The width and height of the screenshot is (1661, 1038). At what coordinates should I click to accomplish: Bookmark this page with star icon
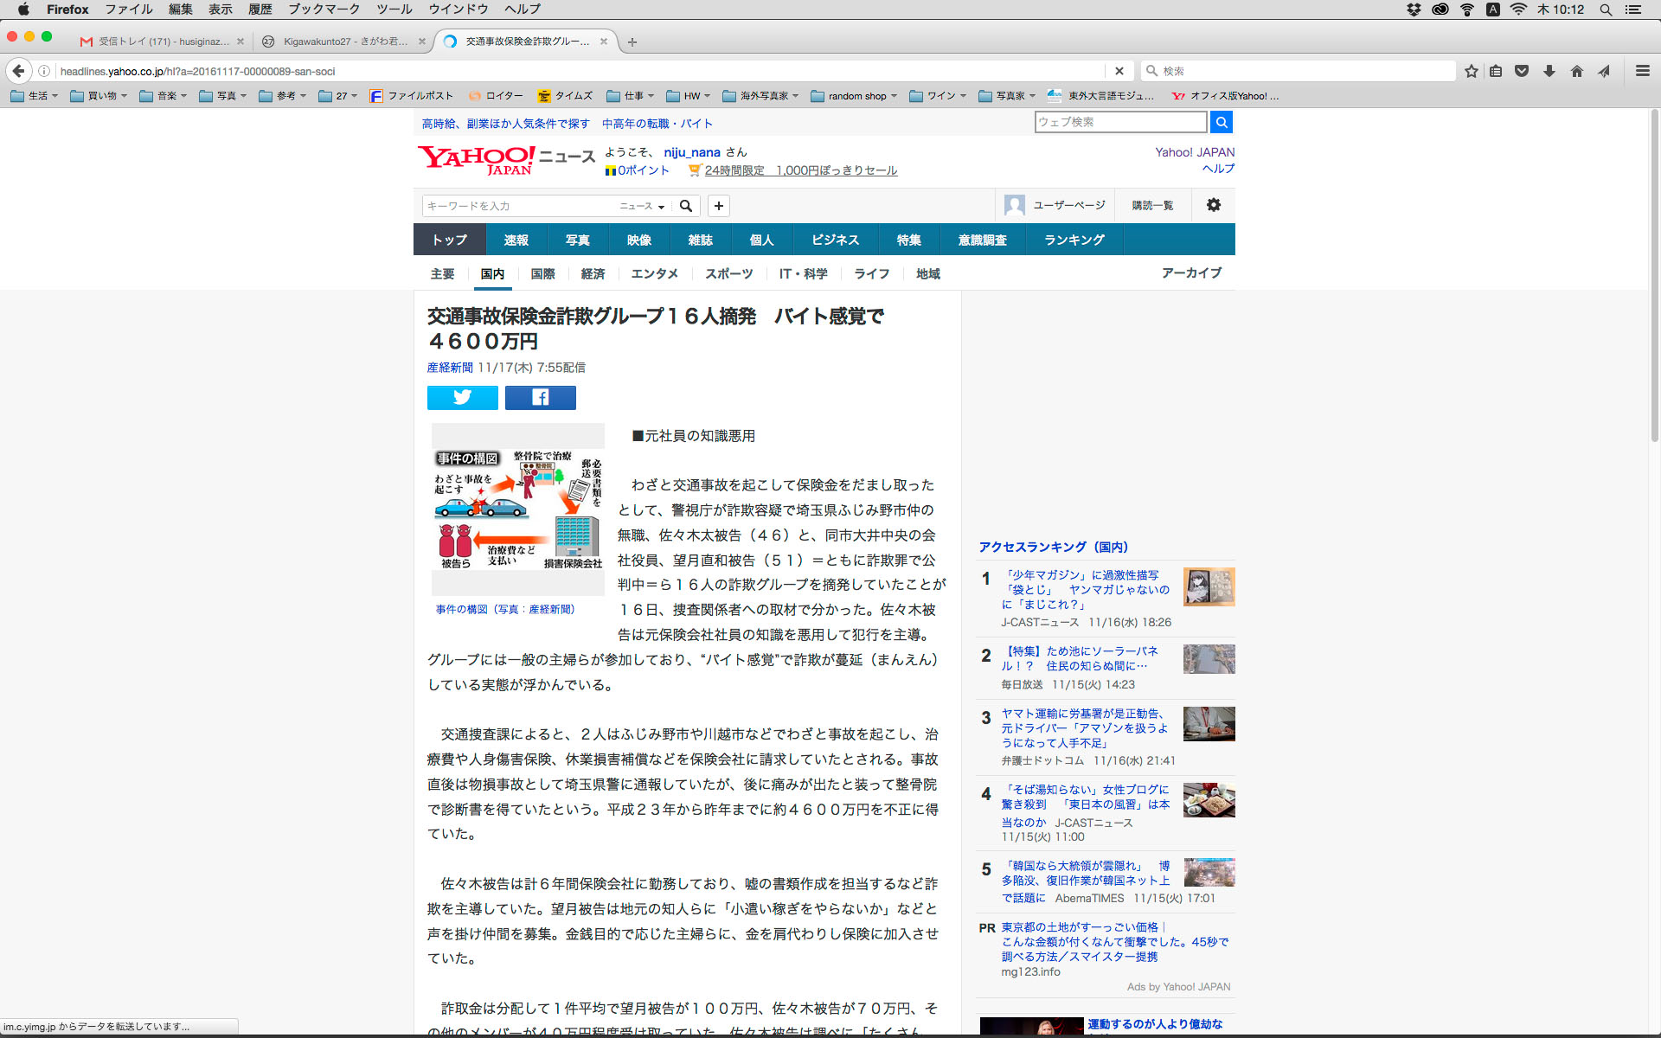tap(1471, 71)
